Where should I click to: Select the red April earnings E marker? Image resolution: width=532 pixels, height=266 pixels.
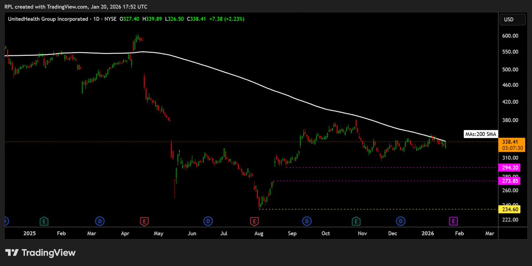pyautogui.click(x=144, y=221)
